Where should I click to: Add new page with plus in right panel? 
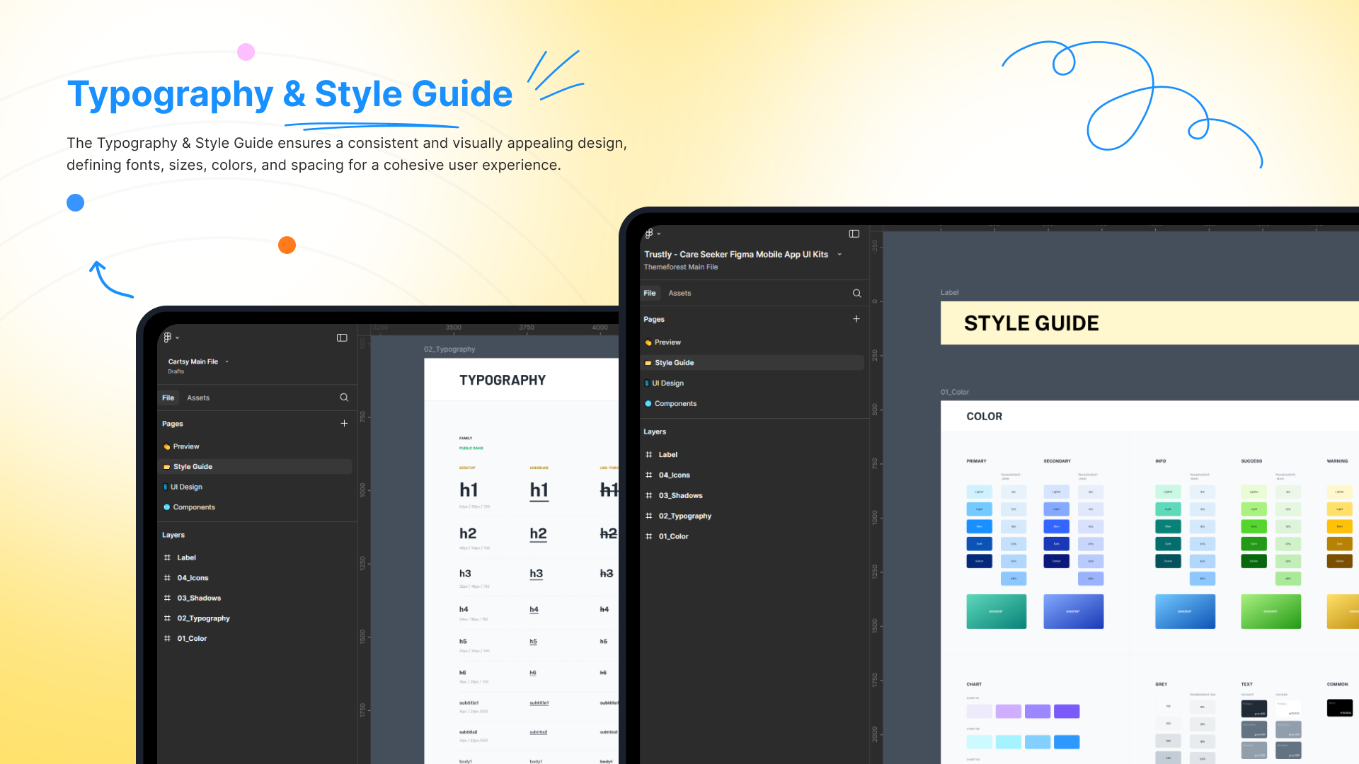click(856, 319)
